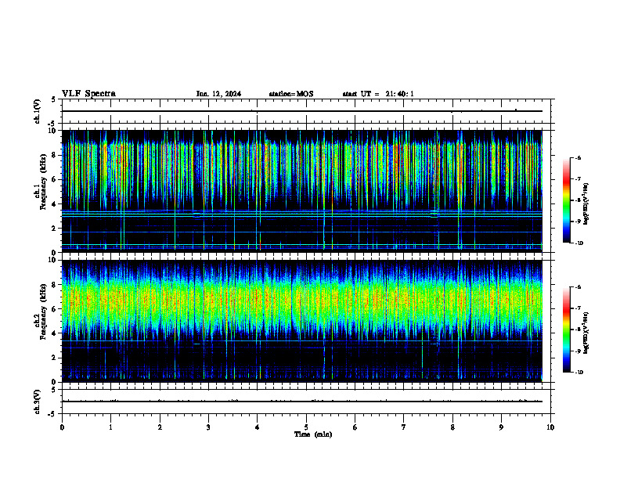620x479 pixels.
Task: Click the ch.1 spectrogram color bar
Action: (x=567, y=200)
